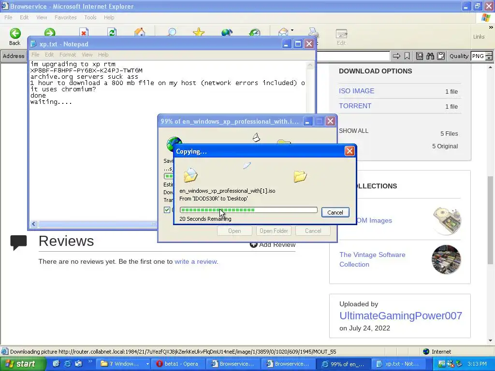Step the PNG quality spinner
Viewport: 495px width, 371px height.
pos(489,56)
